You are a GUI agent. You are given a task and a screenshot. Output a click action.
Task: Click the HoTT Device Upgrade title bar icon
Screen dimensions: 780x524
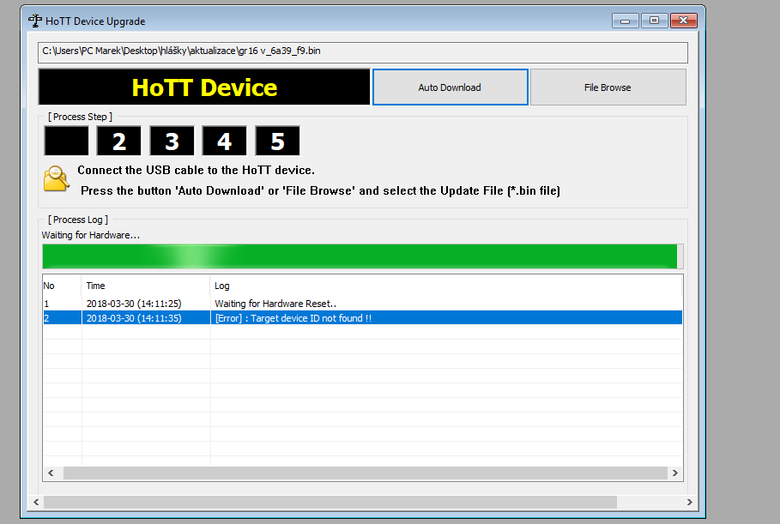(35, 21)
